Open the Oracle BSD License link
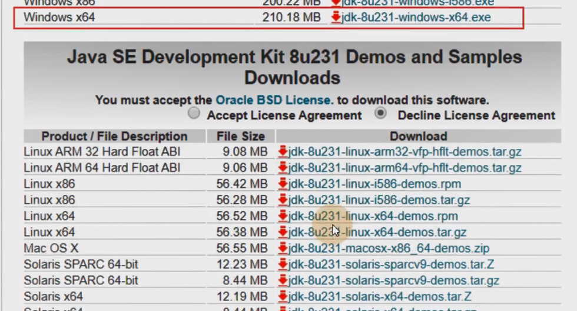Screen dimensions: 577x311 (x=274, y=100)
